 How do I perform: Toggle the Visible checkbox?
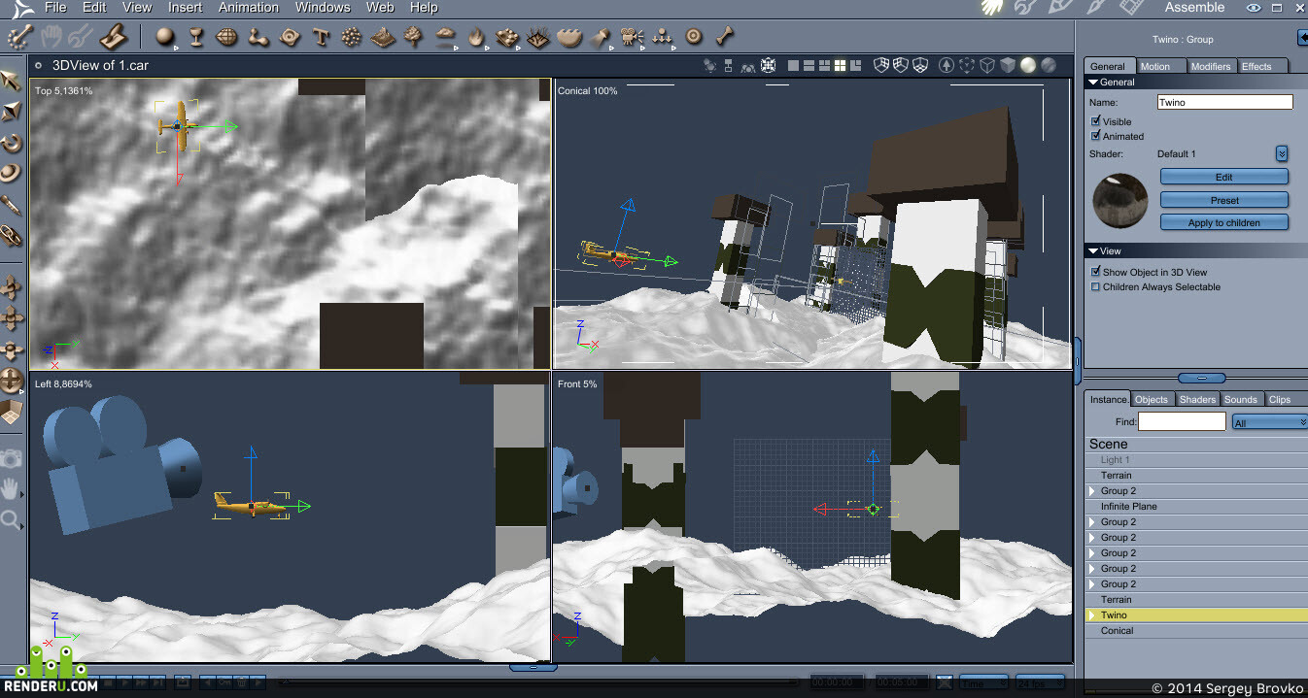pos(1096,121)
